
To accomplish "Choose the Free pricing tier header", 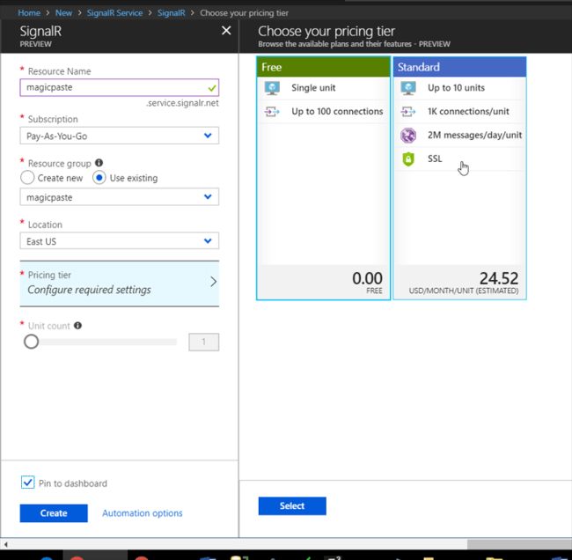I will 323,67.
